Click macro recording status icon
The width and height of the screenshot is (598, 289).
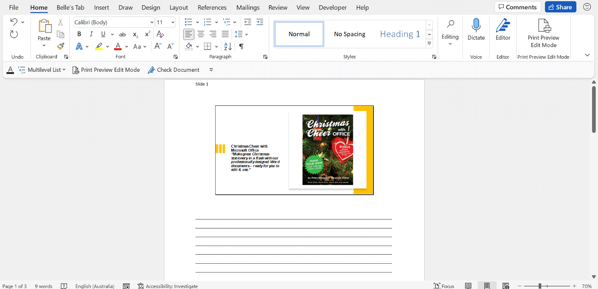coord(126,286)
